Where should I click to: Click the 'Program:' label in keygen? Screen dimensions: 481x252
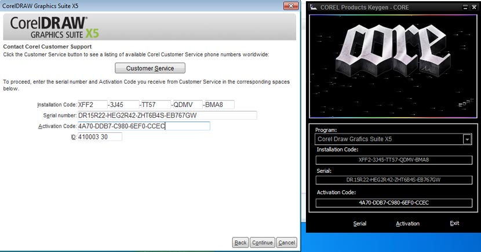(x=326, y=130)
